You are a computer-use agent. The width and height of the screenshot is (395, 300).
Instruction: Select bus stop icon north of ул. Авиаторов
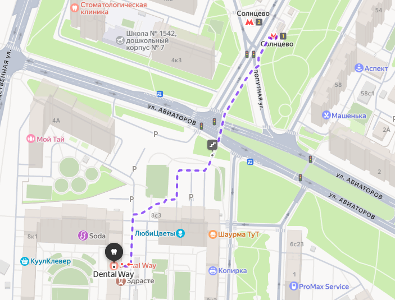160,94
